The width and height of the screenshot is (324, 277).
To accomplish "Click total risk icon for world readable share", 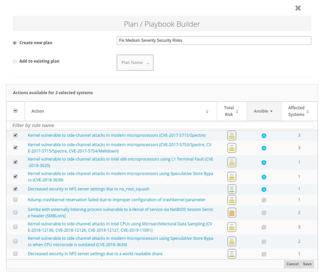I will point(232,254).
